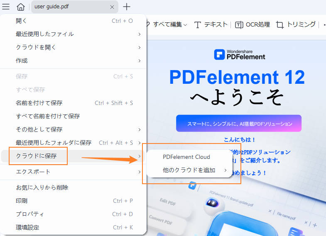Choose 開く from the file menu

[x=73, y=21]
